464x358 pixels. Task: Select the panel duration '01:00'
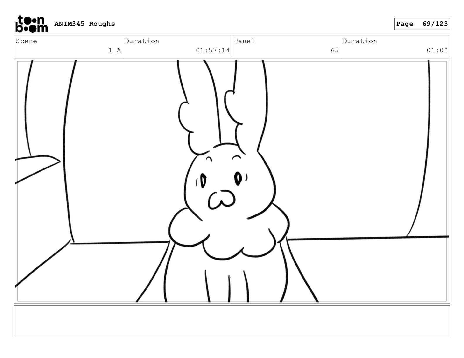point(437,50)
